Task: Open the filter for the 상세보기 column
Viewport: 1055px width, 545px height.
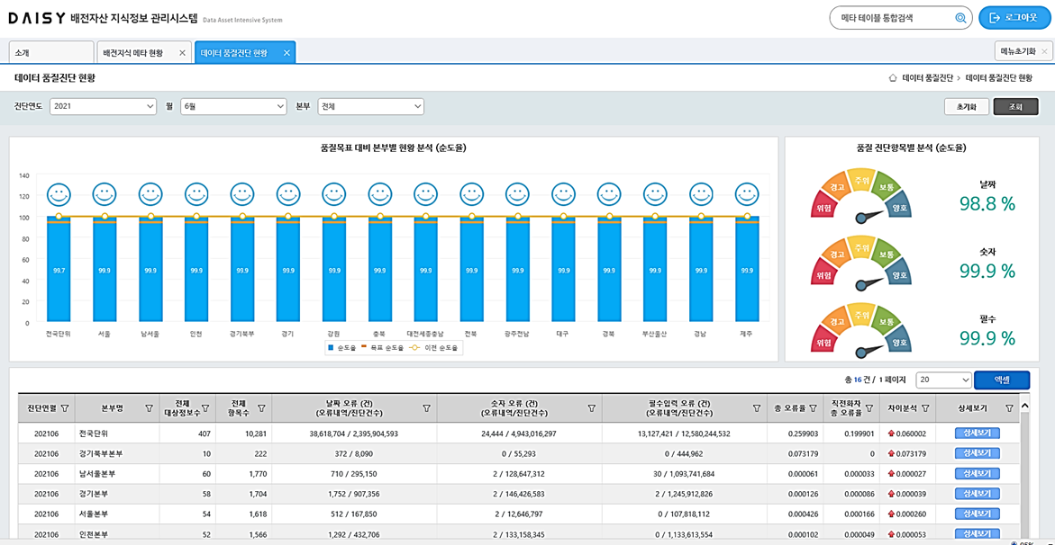Action: coord(1009,408)
